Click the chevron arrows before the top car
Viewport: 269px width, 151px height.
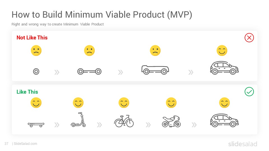[191, 72]
